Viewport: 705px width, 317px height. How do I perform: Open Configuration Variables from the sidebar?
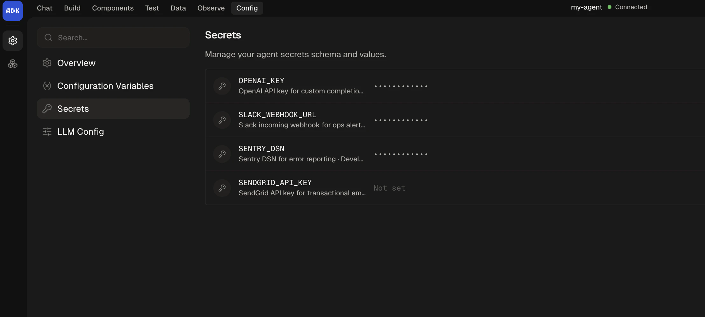(105, 85)
